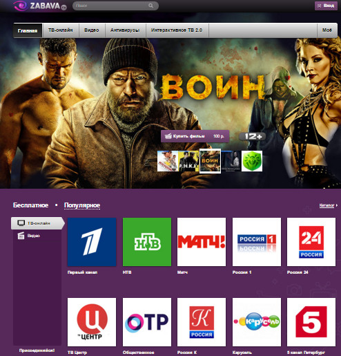Click the shopping basket icon on buy button
Image resolution: width=341 pixels, height=356 pixels.
[168, 136]
